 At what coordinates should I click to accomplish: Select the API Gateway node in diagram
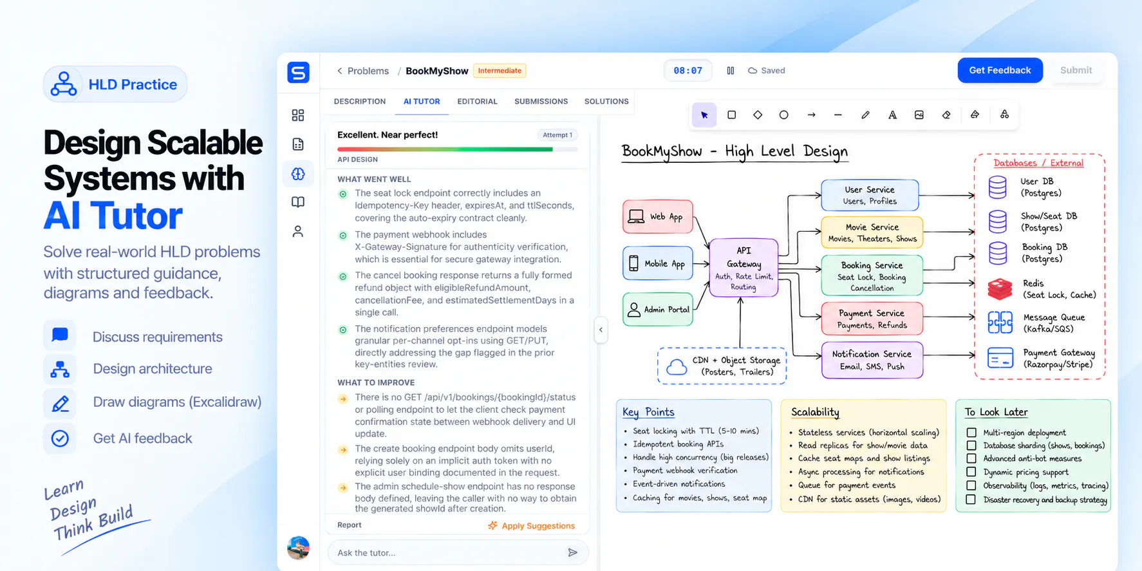tap(744, 268)
